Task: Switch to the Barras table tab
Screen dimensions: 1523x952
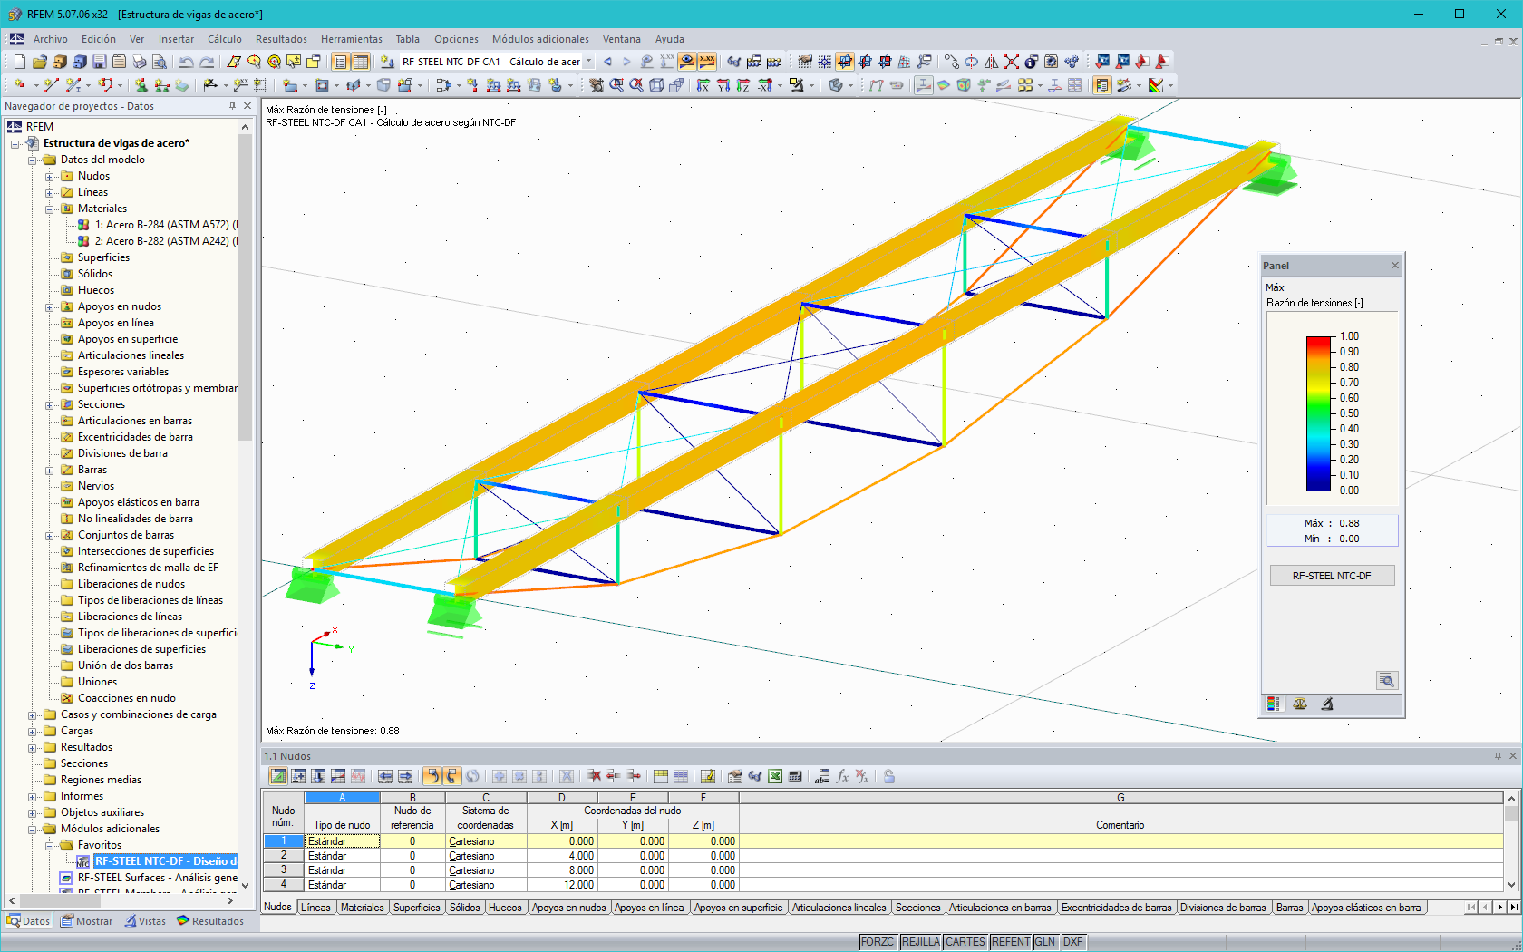Action: [x=1290, y=907]
